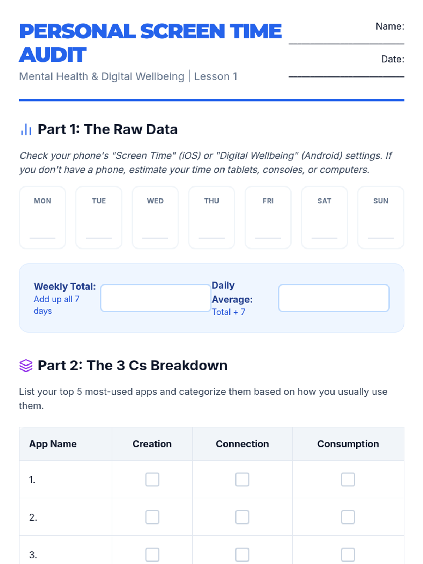This screenshot has width=423, height=564.
Task: Select the SUN day entry card
Action: tap(381, 218)
